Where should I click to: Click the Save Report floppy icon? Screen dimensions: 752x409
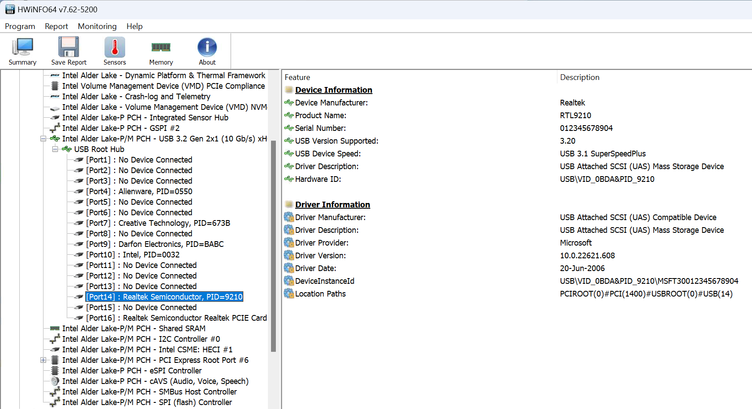(x=69, y=47)
